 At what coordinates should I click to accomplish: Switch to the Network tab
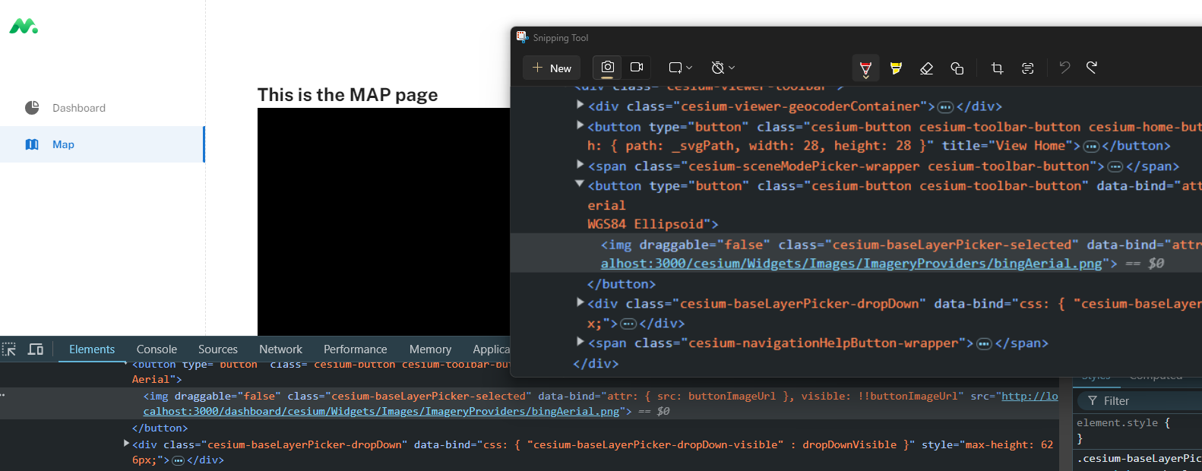280,349
